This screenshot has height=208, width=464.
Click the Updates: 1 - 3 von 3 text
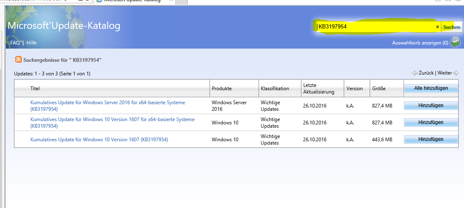(52, 74)
